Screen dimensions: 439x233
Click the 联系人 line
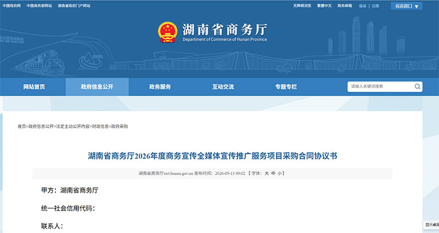tap(52, 226)
